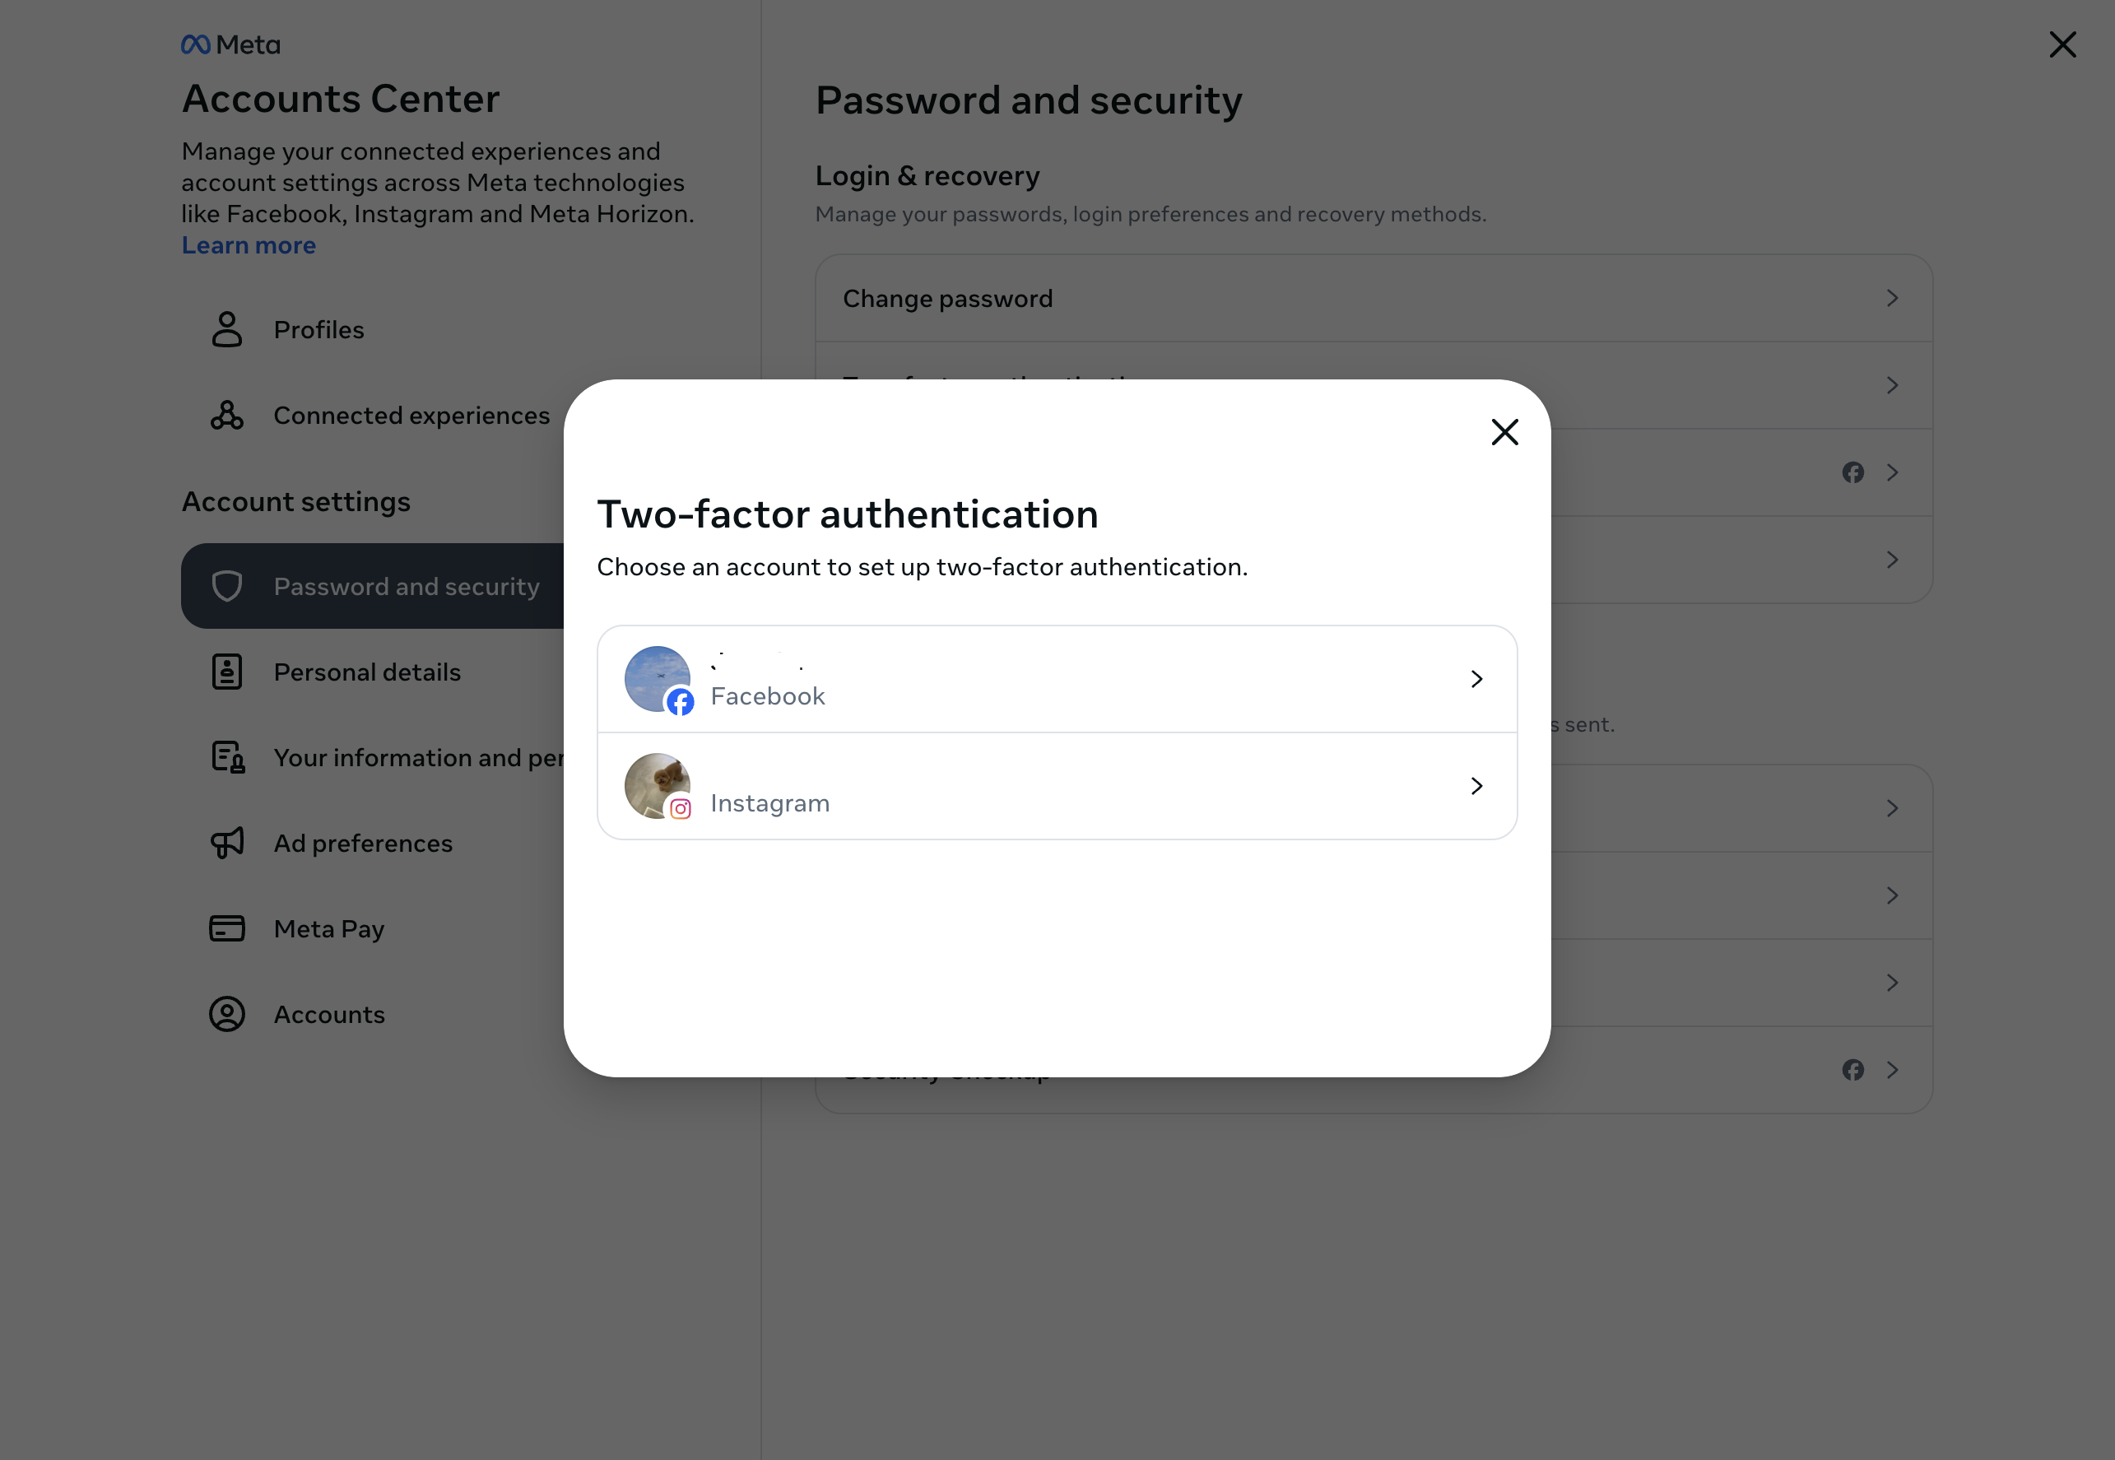2115x1460 pixels.
Task: Click the Facebook profile picture thumbnail
Action: point(657,679)
